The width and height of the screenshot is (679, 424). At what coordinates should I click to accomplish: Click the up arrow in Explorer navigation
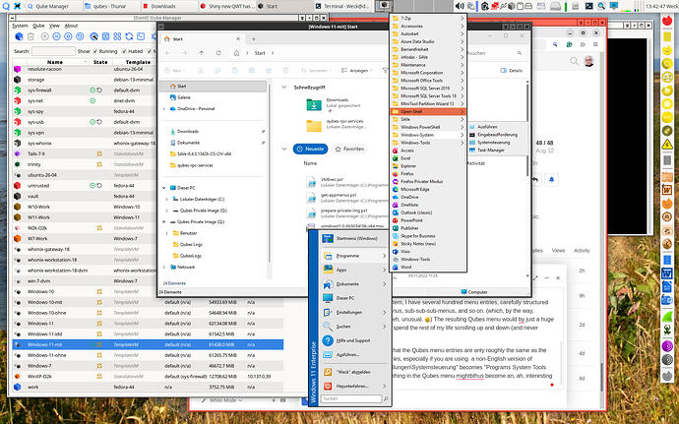coord(202,53)
